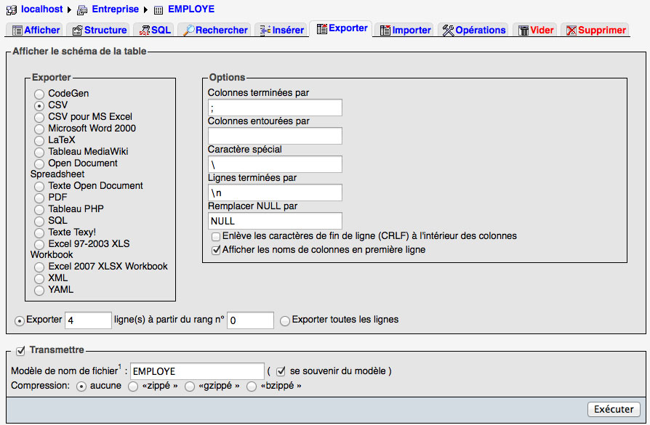Click the Modèle de nom de fichier field
This screenshot has width=650, height=425.
tap(198, 371)
